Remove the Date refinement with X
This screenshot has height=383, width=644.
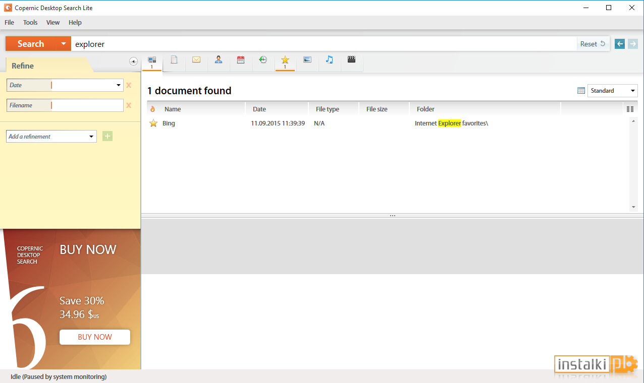pyautogui.click(x=129, y=85)
